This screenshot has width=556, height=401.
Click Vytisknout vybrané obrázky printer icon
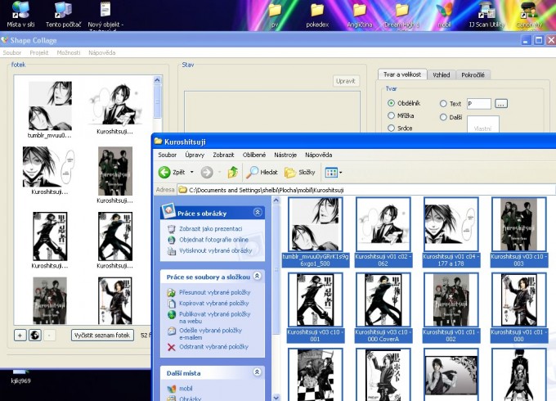(x=171, y=251)
